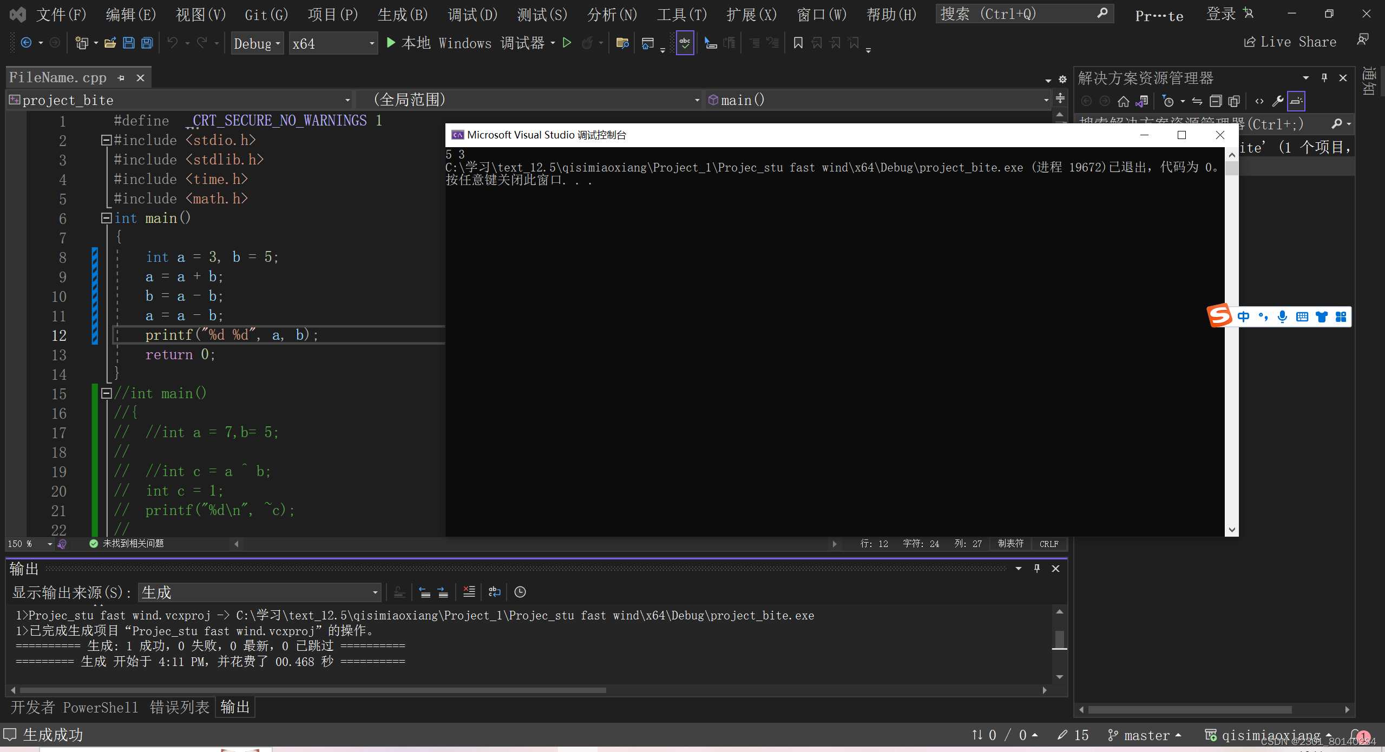Click the Toggle Bookmark icon in the toolbar
Viewport: 1385px width, 752px height.
798,43
